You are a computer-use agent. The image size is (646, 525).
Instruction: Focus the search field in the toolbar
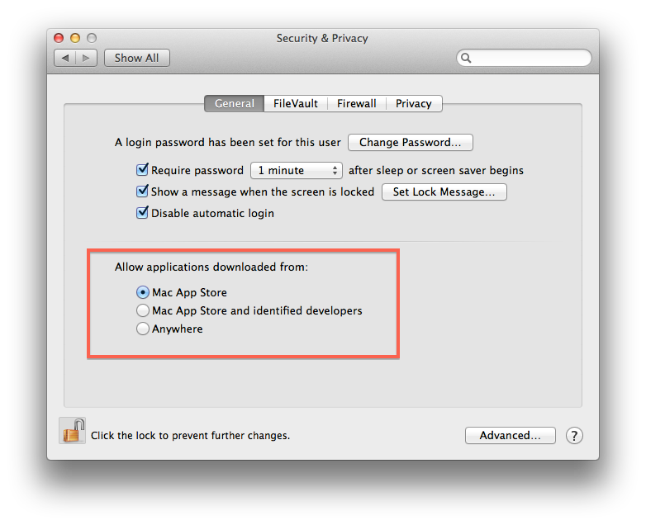coord(524,58)
